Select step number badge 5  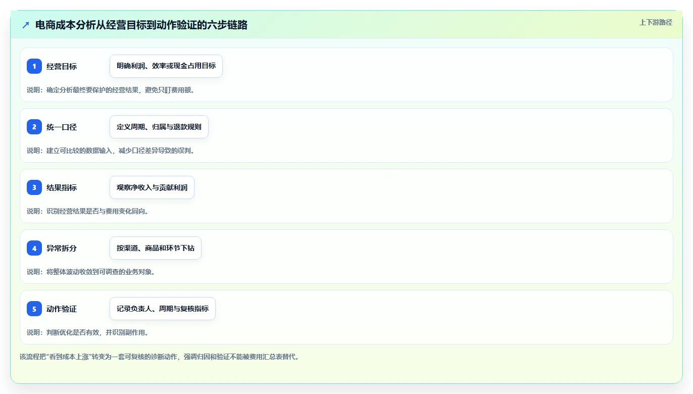pyautogui.click(x=34, y=309)
